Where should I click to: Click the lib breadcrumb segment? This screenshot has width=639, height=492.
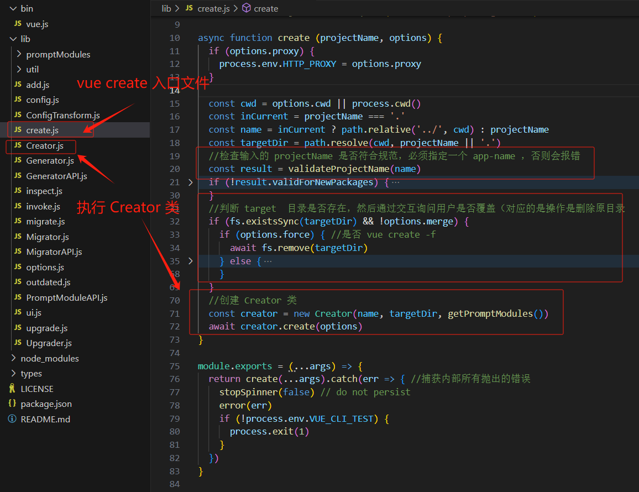click(x=166, y=8)
